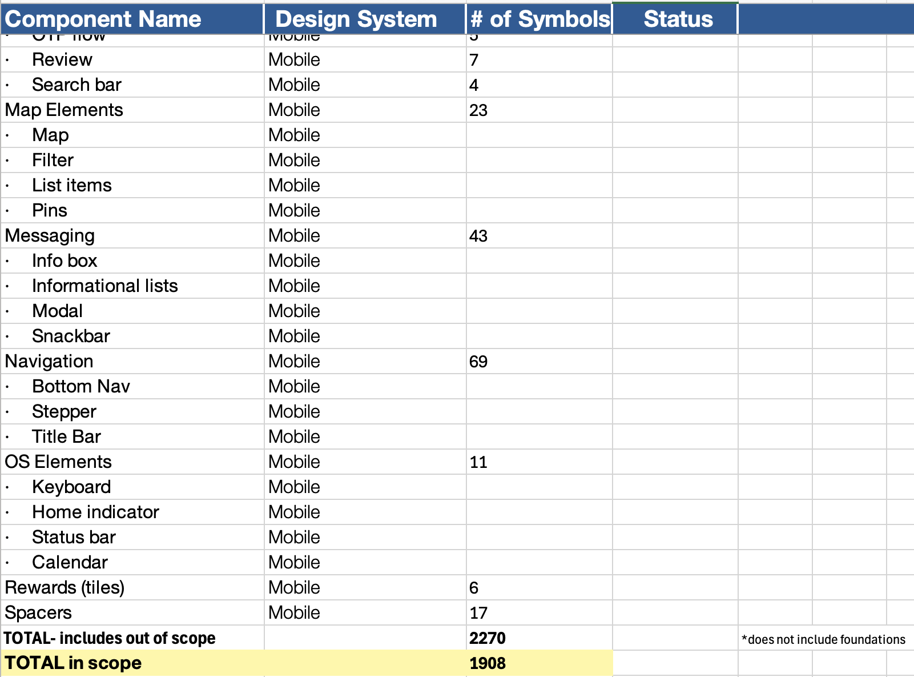The height and width of the screenshot is (677, 914).
Task: Click the in-scope total 1908
Action: pyautogui.click(x=488, y=663)
